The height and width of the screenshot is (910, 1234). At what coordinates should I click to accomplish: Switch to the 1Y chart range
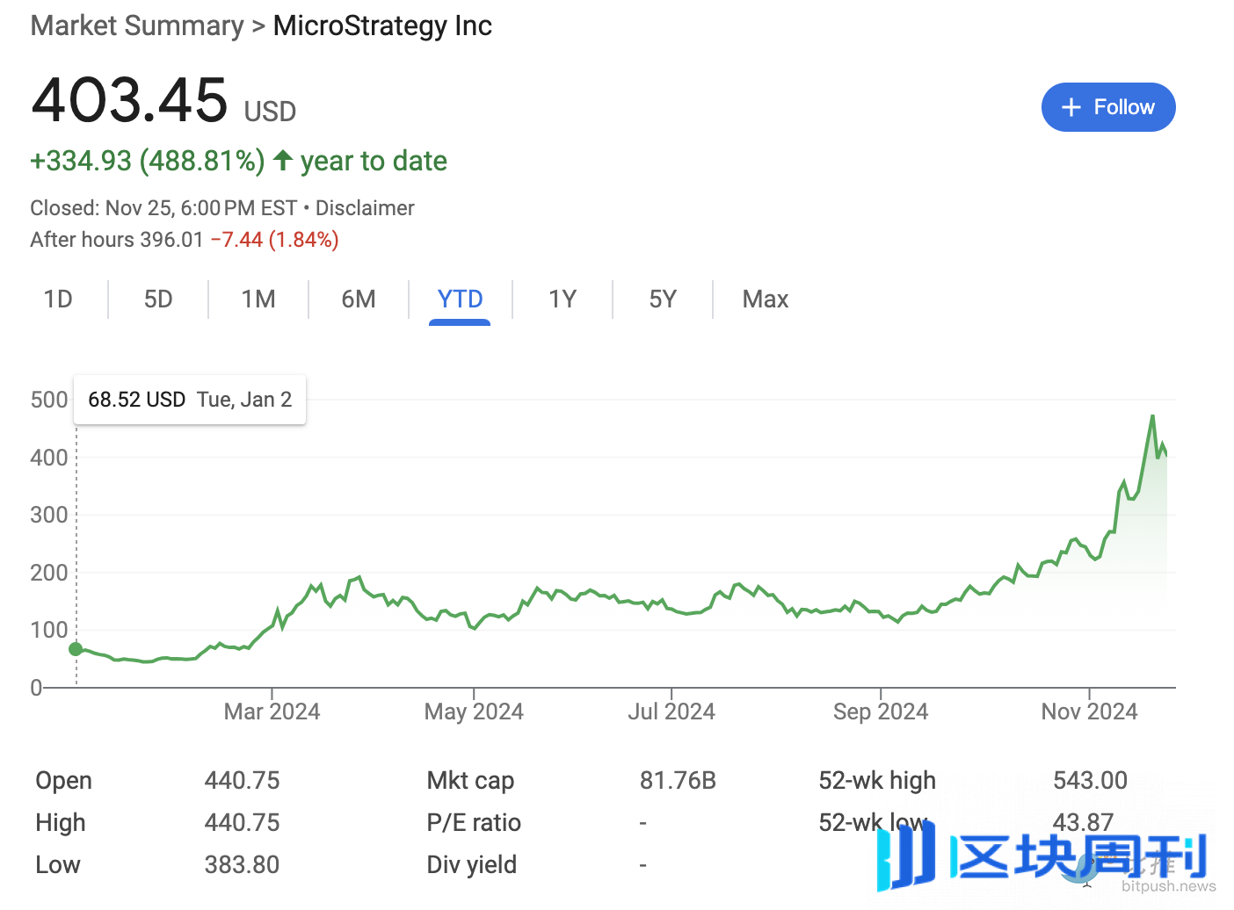[562, 299]
